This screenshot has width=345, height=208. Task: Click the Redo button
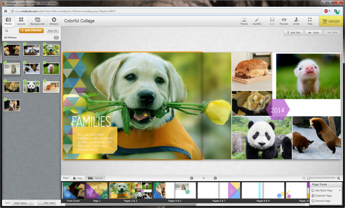[332, 33]
